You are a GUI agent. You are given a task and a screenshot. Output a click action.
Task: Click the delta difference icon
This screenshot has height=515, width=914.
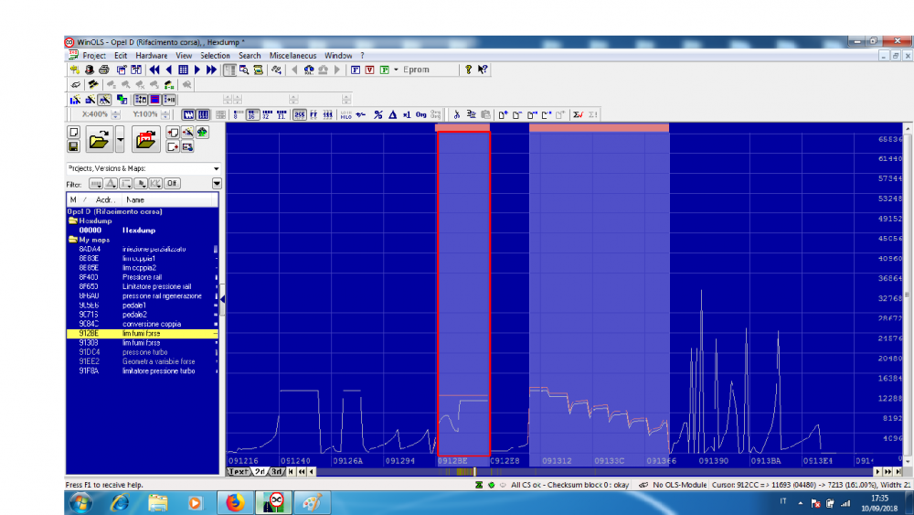[392, 115]
